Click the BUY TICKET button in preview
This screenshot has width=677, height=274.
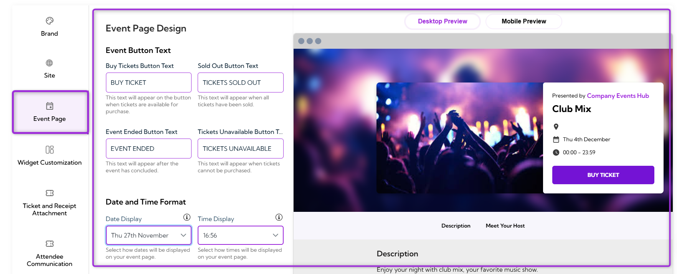603,175
